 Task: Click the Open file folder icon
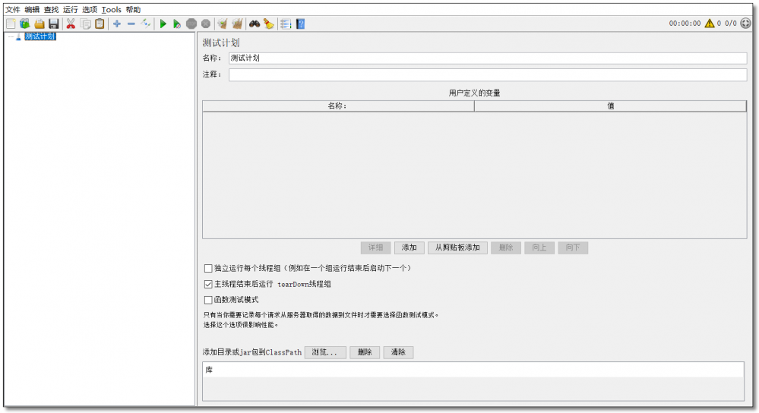pos(40,24)
